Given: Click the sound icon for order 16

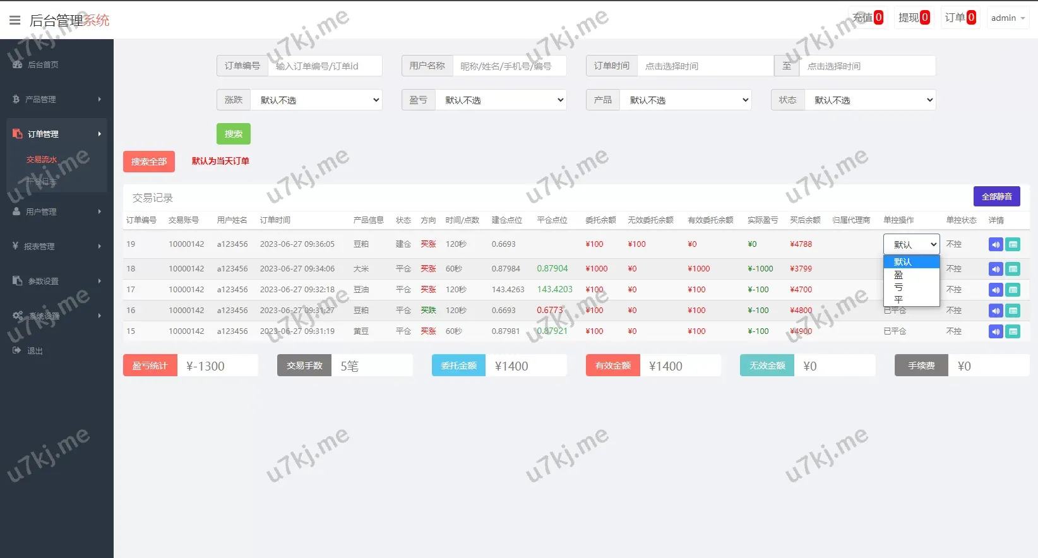Looking at the screenshot, I should coord(996,311).
